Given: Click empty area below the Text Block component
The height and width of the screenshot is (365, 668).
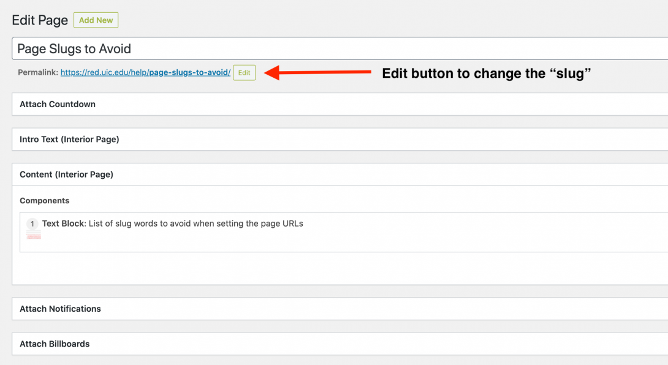Looking at the screenshot, I should [x=306, y=268].
